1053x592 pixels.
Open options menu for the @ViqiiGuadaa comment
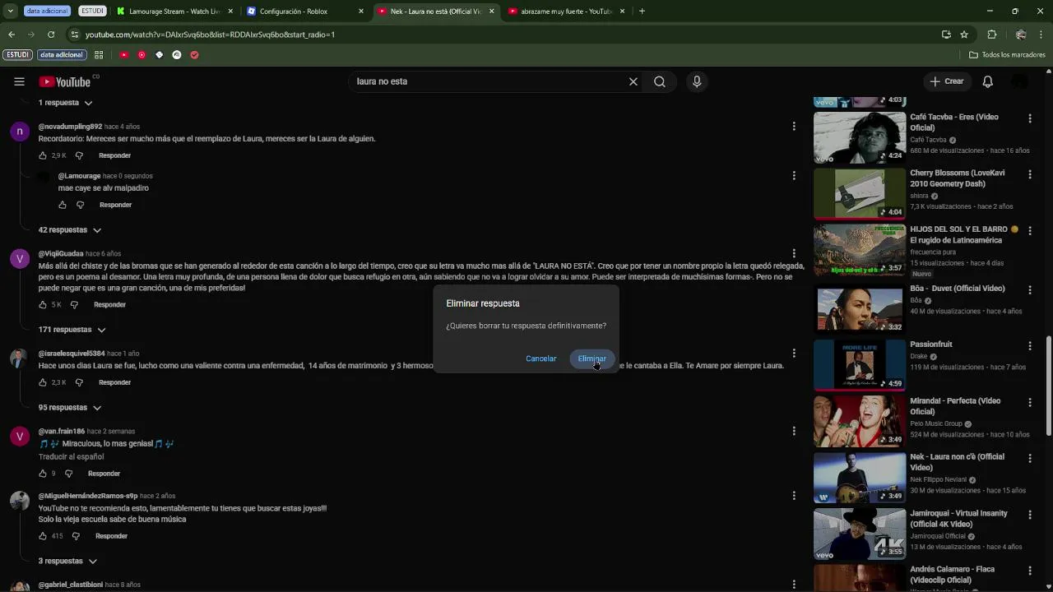[x=794, y=253]
